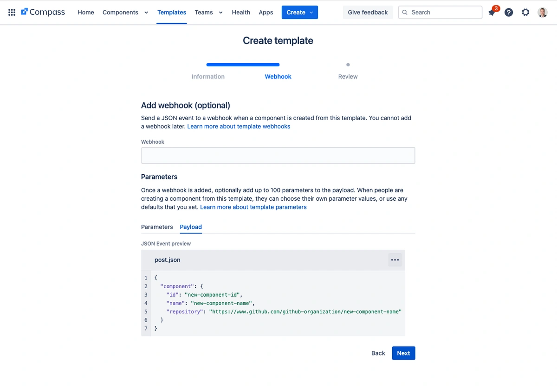The image size is (557, 387).
Task: Click the Next button
Action: pyautogui.click(x=403, y=353)
